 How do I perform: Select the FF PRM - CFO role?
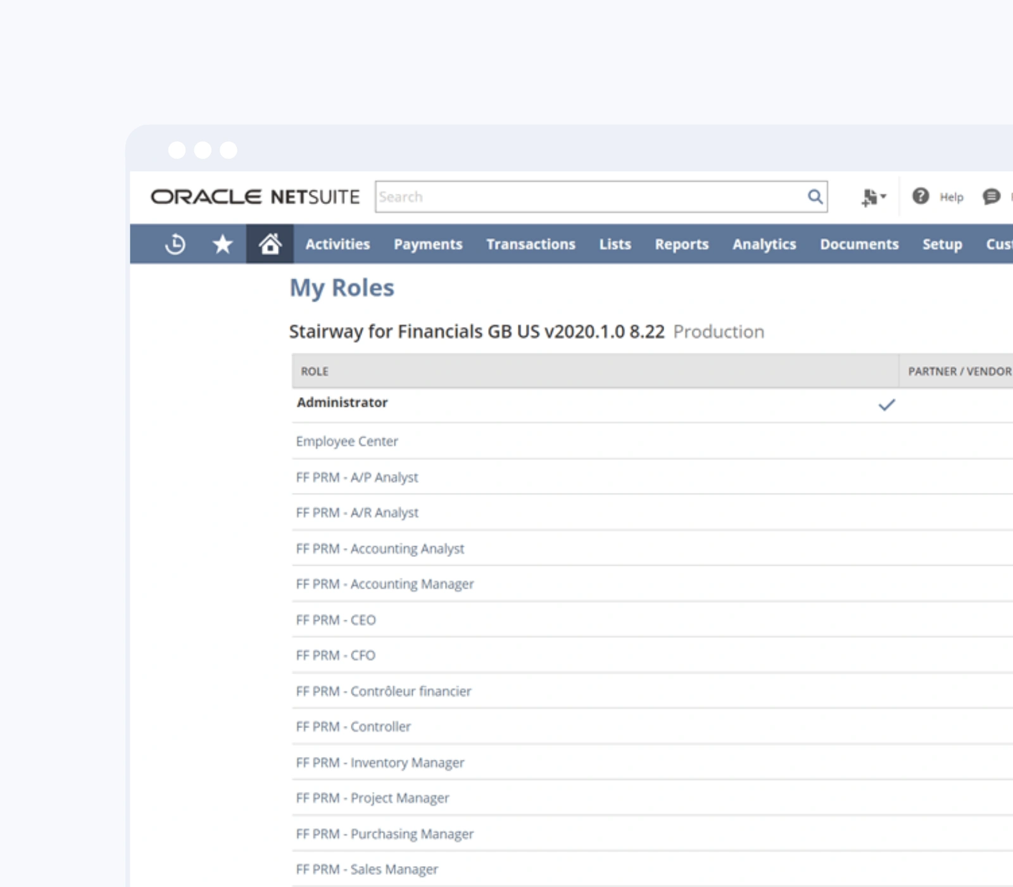[336, 655]
